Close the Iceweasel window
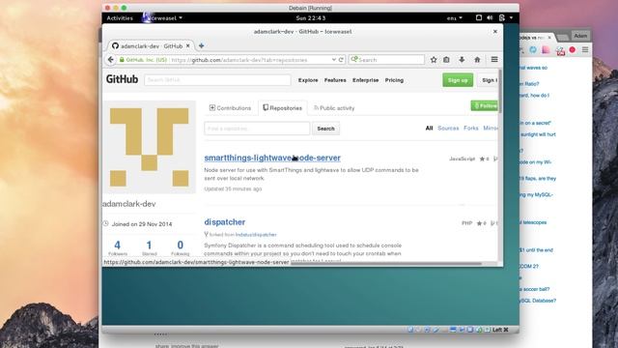Viewport: 618px width, 348px height. coord(495,32)
